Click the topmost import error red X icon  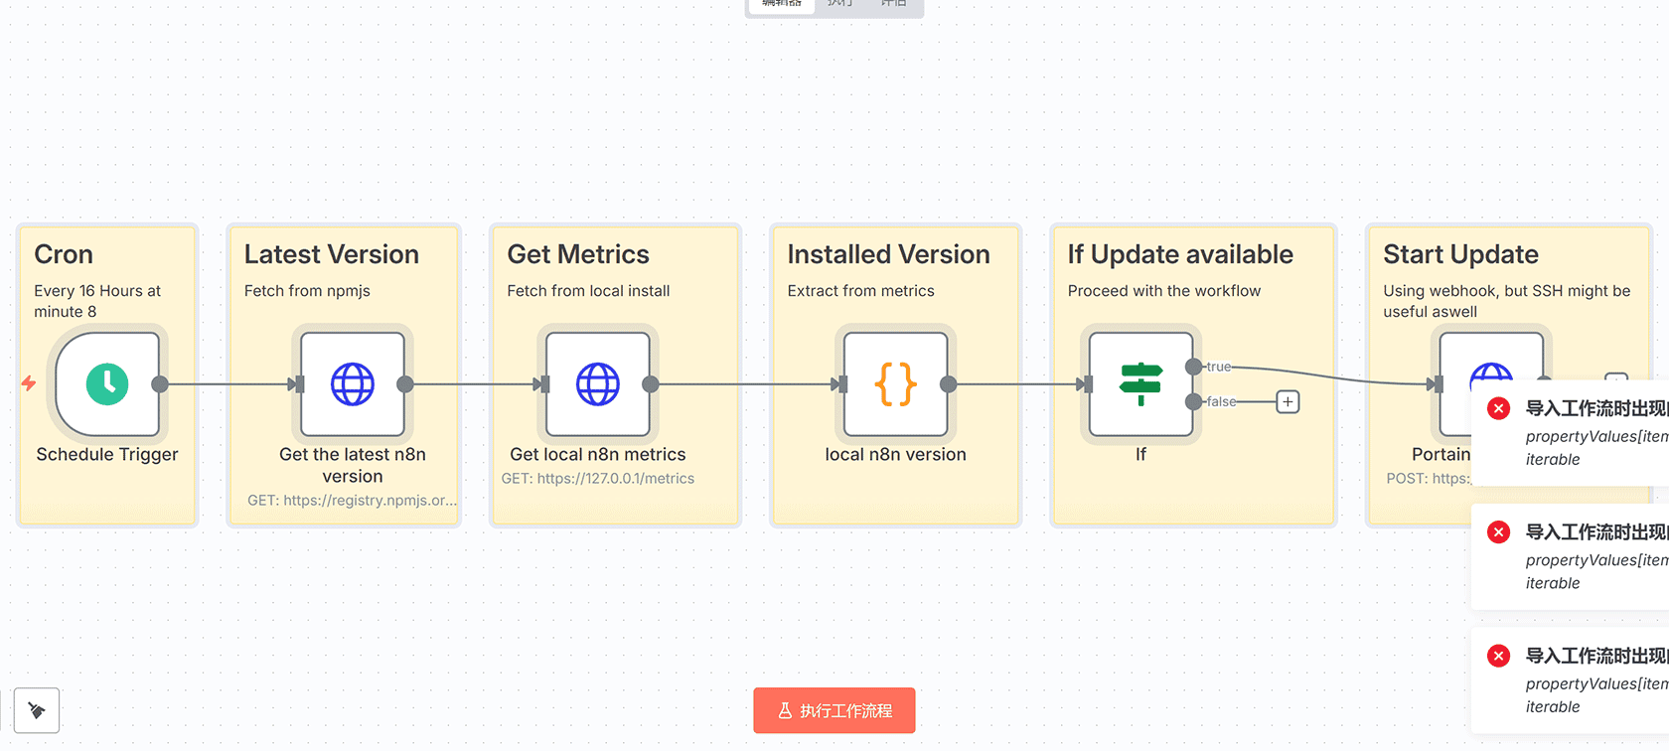click(x=1498, y=408)
